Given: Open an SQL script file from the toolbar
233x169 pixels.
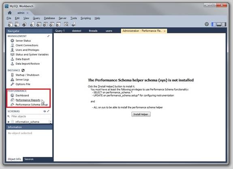Looking at the screenshot, I should pyautogui.click(x=17, y=24).
